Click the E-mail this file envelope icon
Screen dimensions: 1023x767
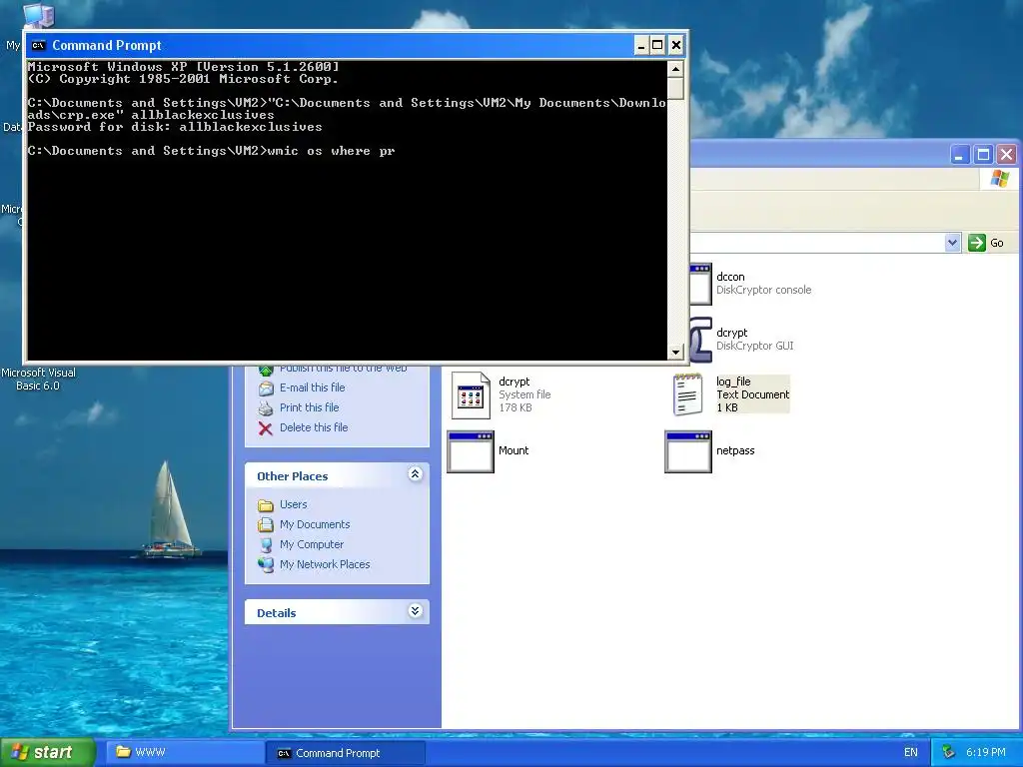click(x=266, y=388)
